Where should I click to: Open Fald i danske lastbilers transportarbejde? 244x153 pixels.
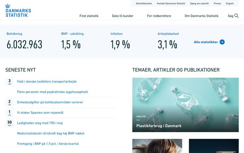pos(47,82)
